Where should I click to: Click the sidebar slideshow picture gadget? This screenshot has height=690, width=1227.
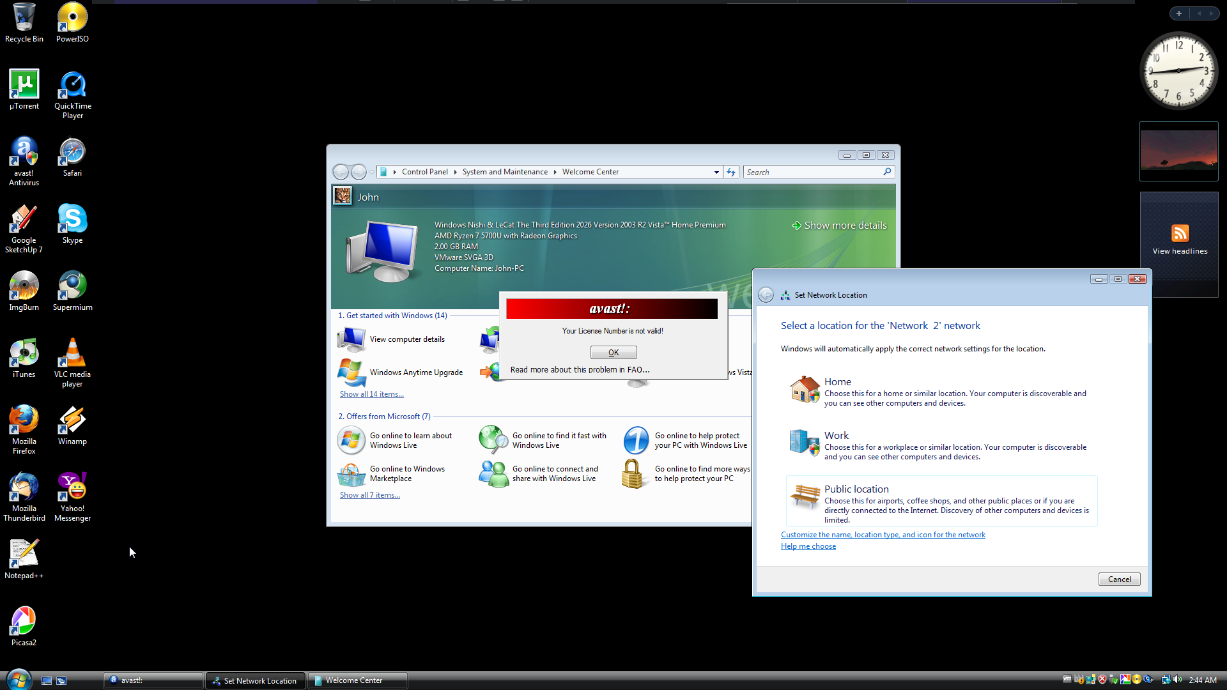tap(1178, 151)
